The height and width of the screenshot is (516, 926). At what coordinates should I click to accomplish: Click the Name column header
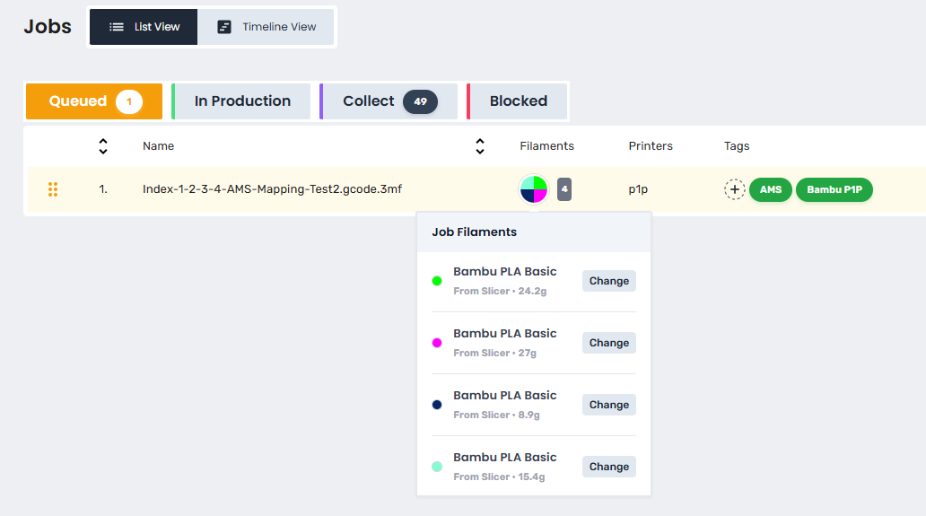pyautogui.click(x=158, y=145)
